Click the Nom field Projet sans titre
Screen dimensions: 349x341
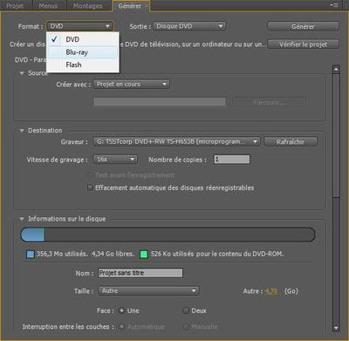140,273
